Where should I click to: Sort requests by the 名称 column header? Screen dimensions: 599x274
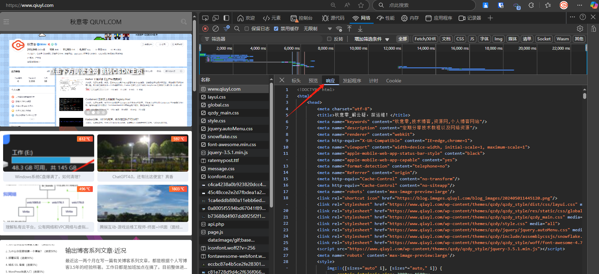tap(234, 80)
